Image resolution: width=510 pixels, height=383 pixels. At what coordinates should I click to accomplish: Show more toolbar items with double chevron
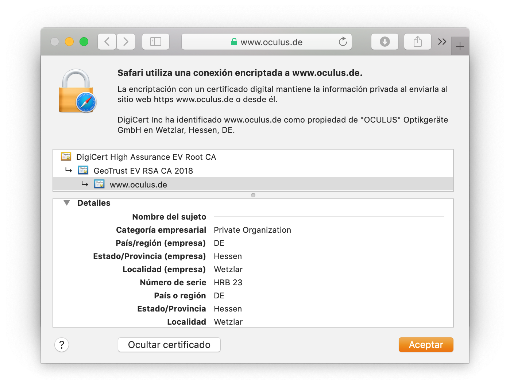point(442,42)
